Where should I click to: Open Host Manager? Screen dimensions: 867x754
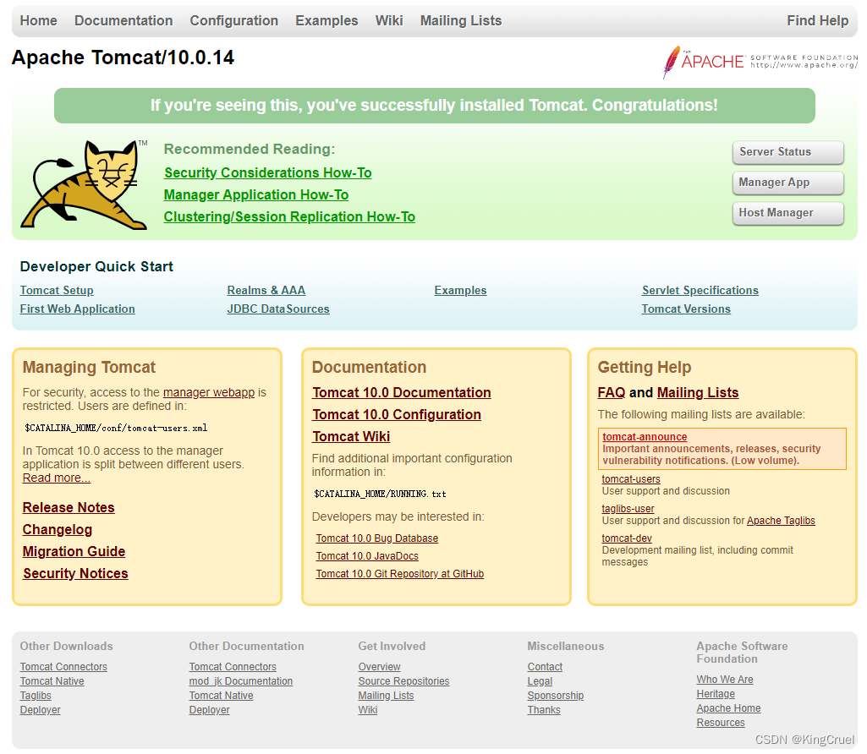(x=787, y=213)
